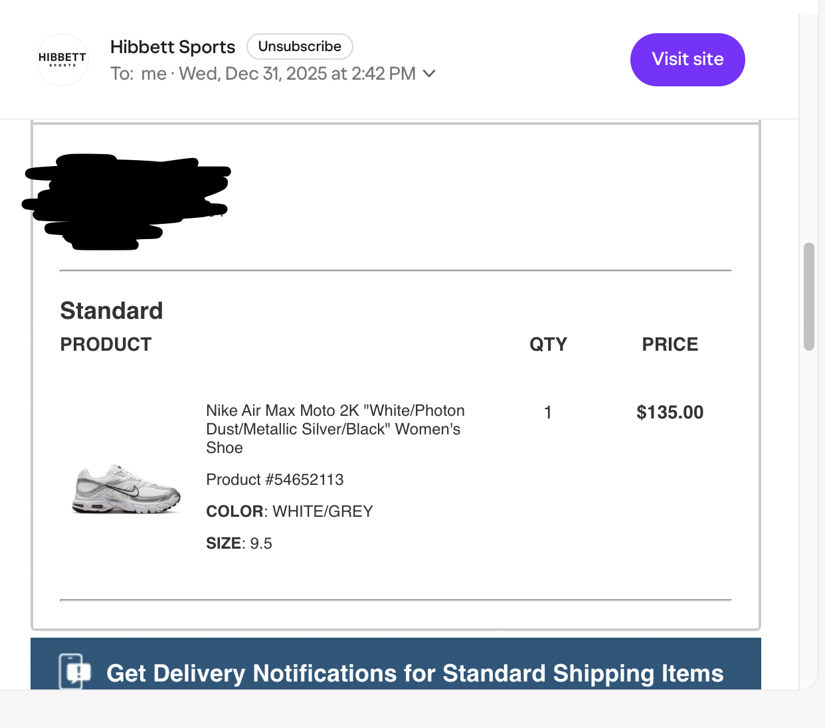Click the email's vertical scrollbar thumb
The height and width of the screenshot is (728, 825).
coord(808,296)
